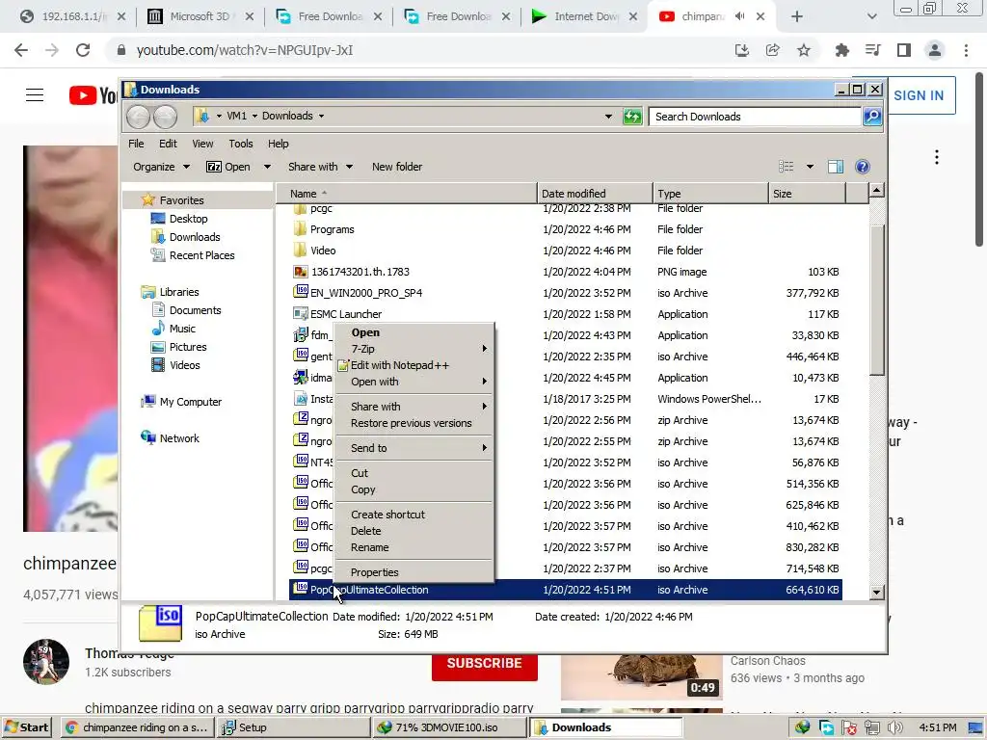Click the 7z Open toolbar button
Screen dimensions: 987x740
click(228, 167)
